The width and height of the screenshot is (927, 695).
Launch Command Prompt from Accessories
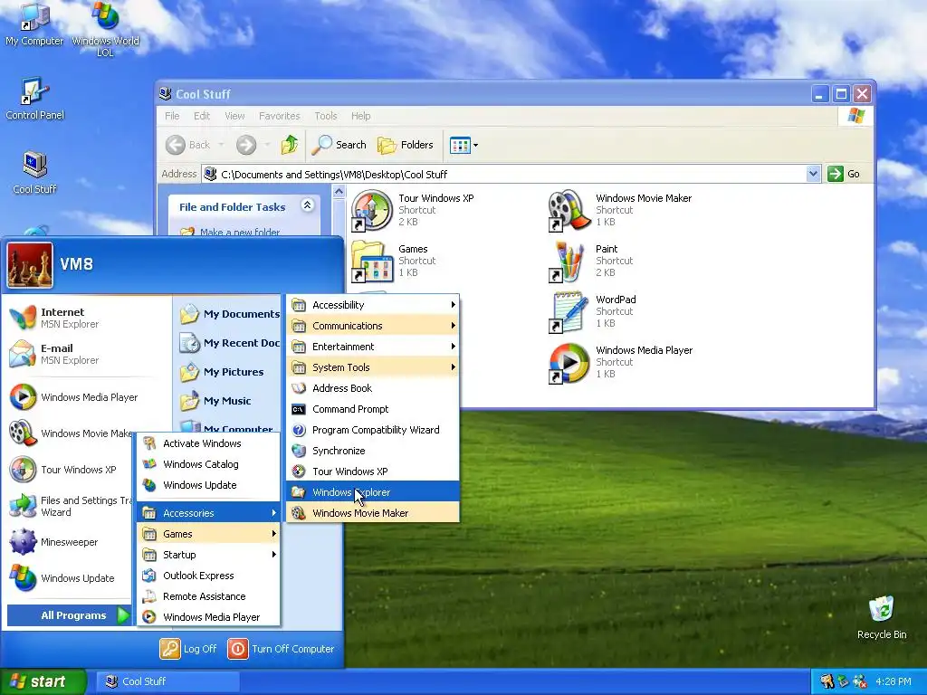(x=373, y=409)
